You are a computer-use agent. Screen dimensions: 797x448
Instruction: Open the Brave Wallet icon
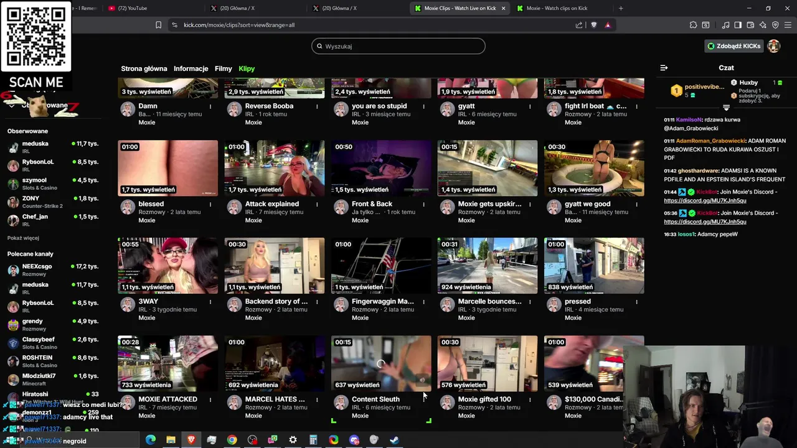coord(750,25)
